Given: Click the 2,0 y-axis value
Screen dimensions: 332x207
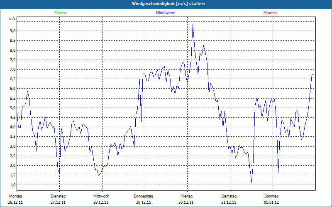Looking at the screenshot, I should click(x=13, y=165).
